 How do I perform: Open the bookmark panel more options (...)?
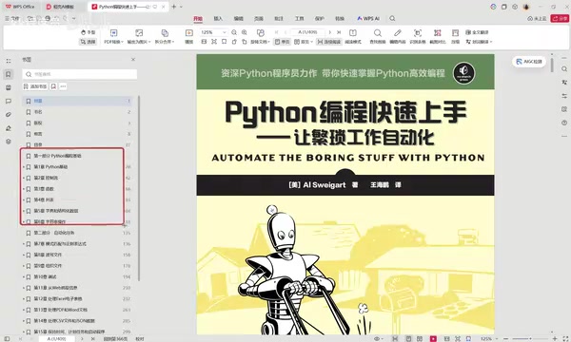[x=63, y=86]
